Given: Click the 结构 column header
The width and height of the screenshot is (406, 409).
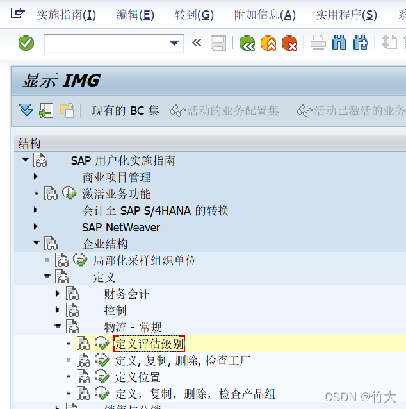Looking at the screenshot, I should pos(210,143).
